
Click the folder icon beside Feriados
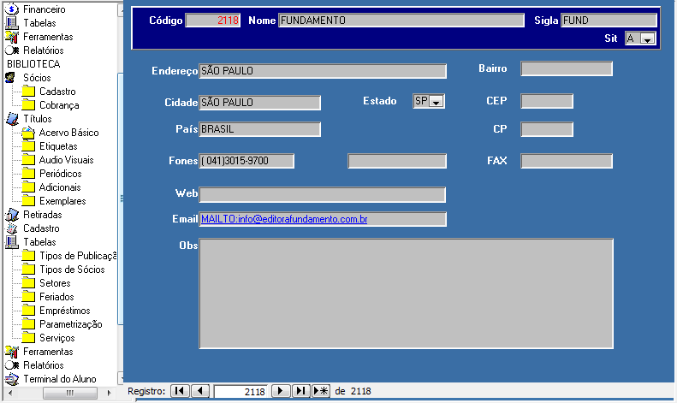(28, 297)
